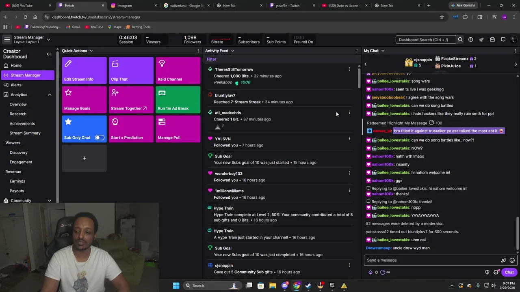520x292 pixels.
Task: Open the Achievements page
Action: [22, 123]
